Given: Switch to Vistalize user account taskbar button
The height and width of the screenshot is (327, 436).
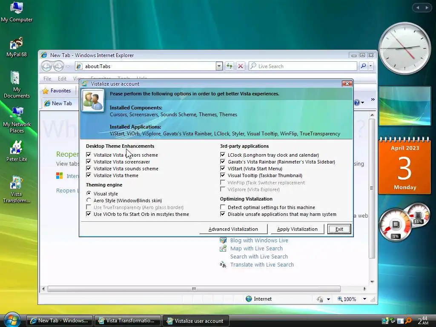Looking at the screenshot, I should pos(196,321).
